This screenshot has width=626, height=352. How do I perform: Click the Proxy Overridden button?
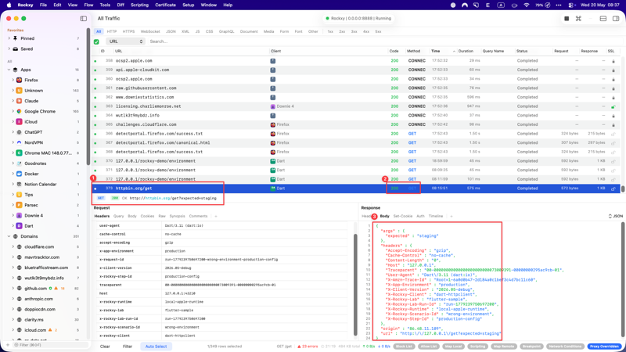604,347
